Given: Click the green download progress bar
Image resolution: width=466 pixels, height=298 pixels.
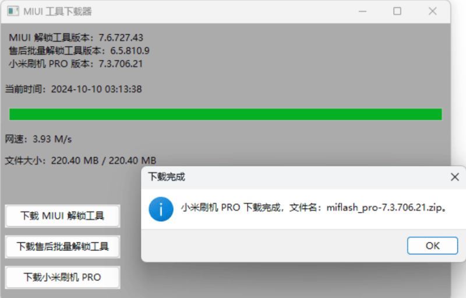Looking at the screenshot, I should click(225, 114).
